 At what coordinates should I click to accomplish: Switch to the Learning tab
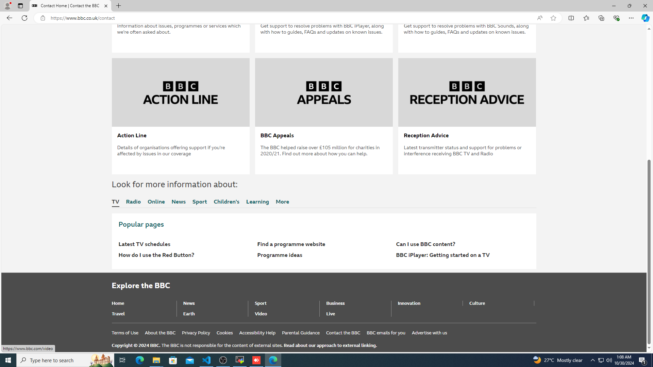(x=257, y=202)
